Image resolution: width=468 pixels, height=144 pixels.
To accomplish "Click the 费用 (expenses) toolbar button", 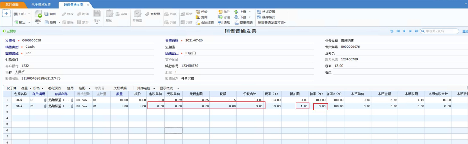I will click(202, 17).
